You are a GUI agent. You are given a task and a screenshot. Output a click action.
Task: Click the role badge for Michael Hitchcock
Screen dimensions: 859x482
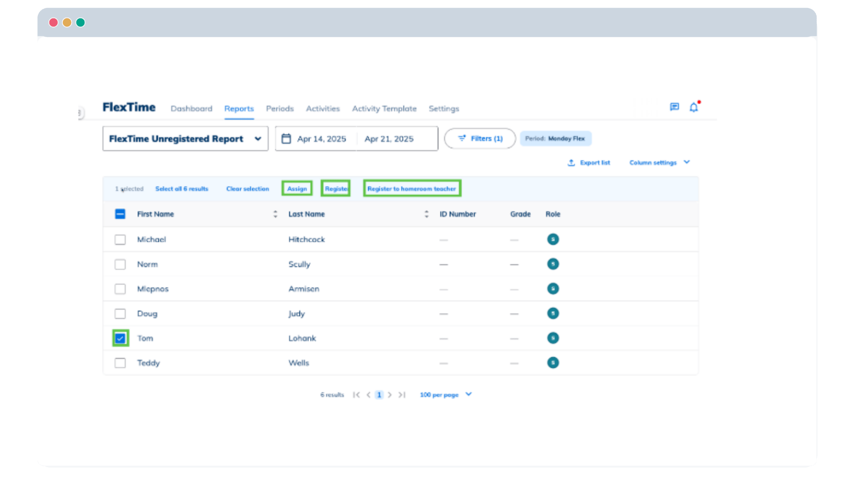(553, 239)
